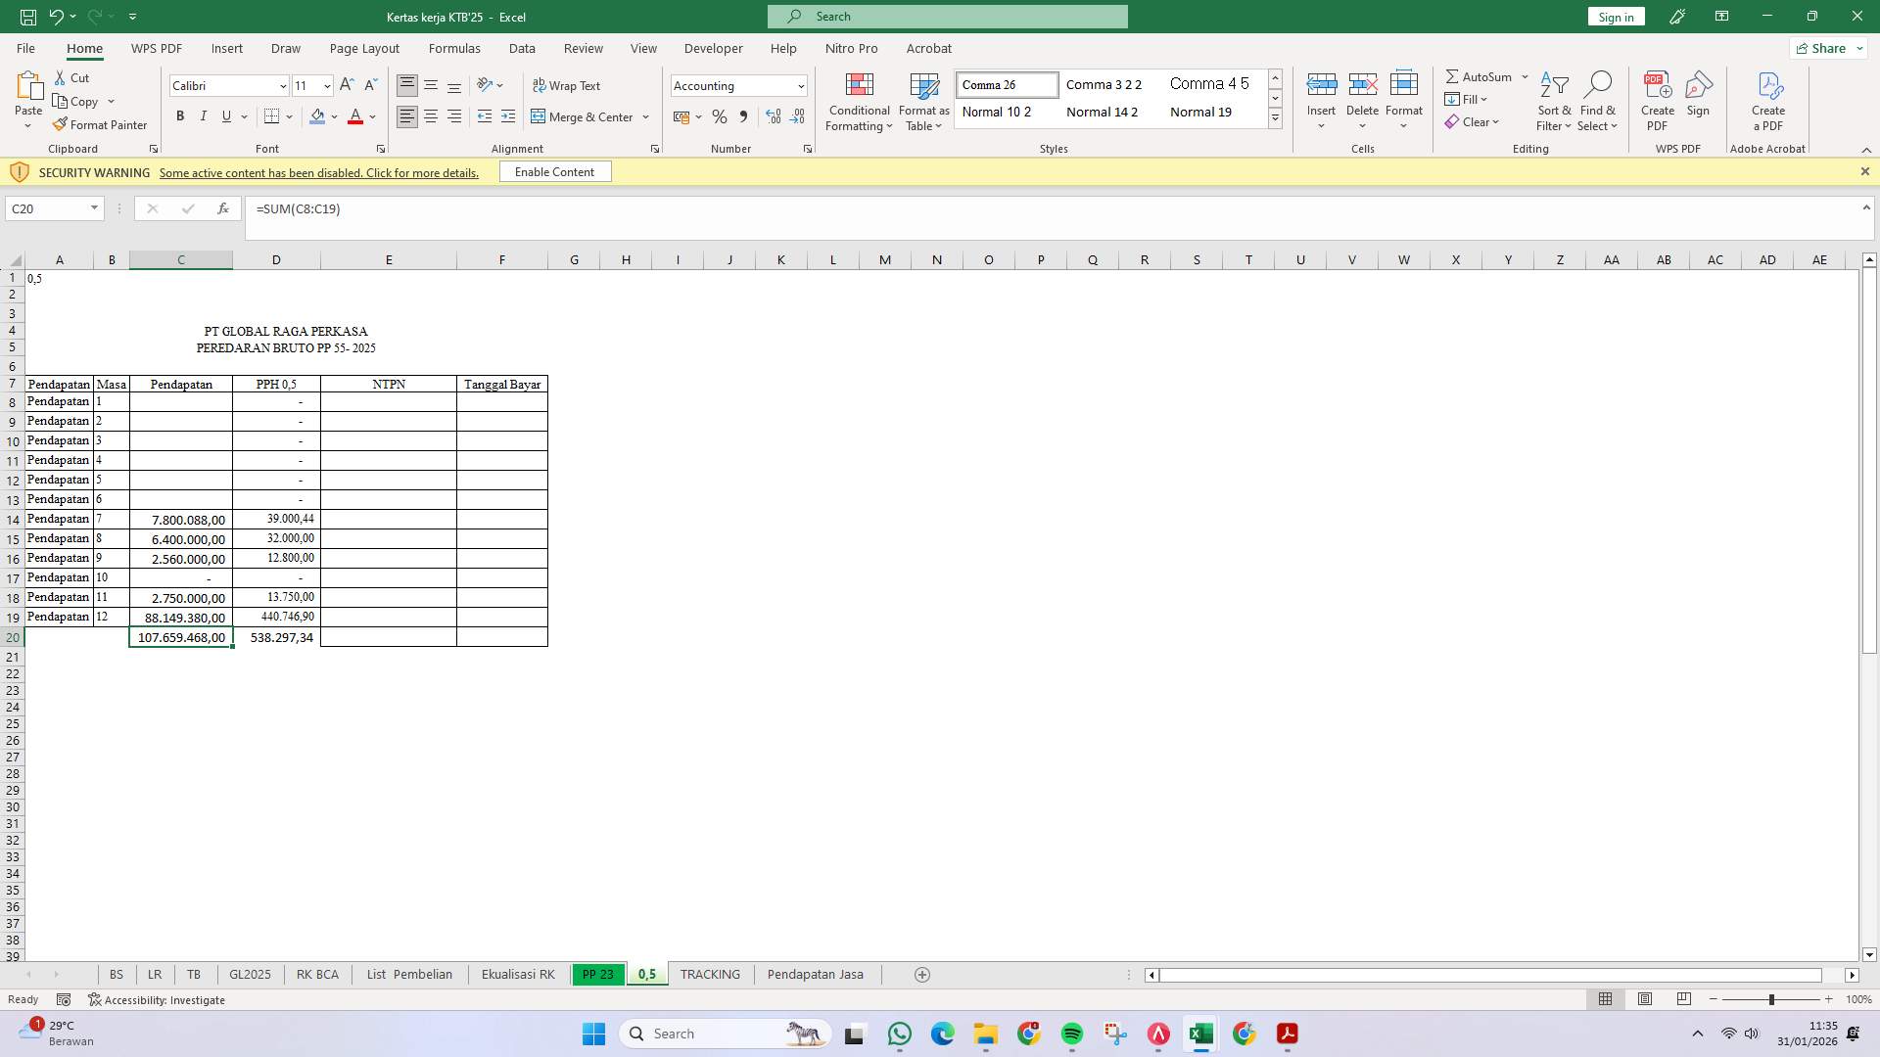Toggle underline on the selected cell
The width and height of the screenshot is (1880, 1057).
pyautogui.click(x=224, y=115)
